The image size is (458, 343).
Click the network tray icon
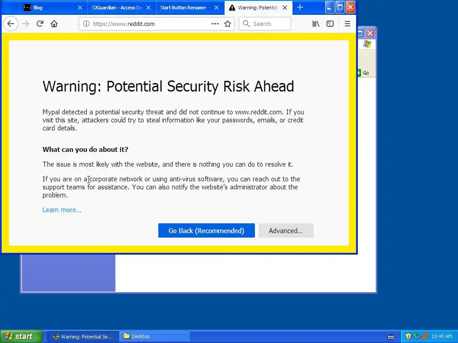[x=416, y=337]
